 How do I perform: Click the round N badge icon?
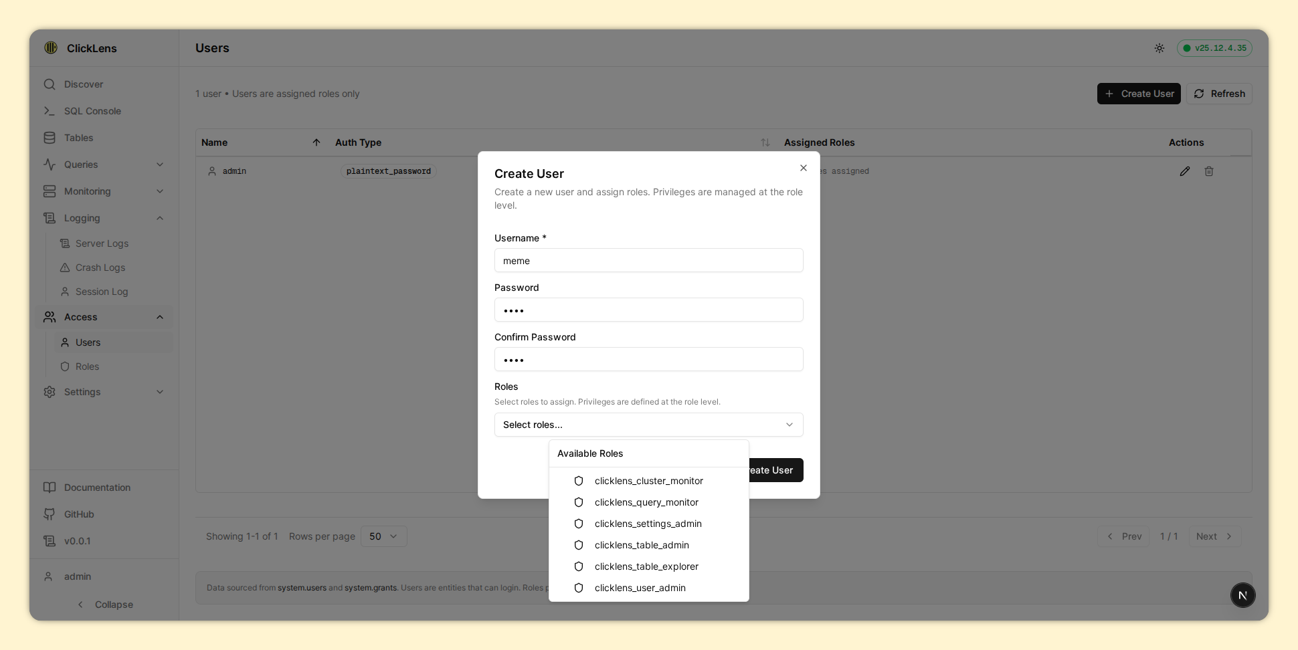(x=1242, y=595)
